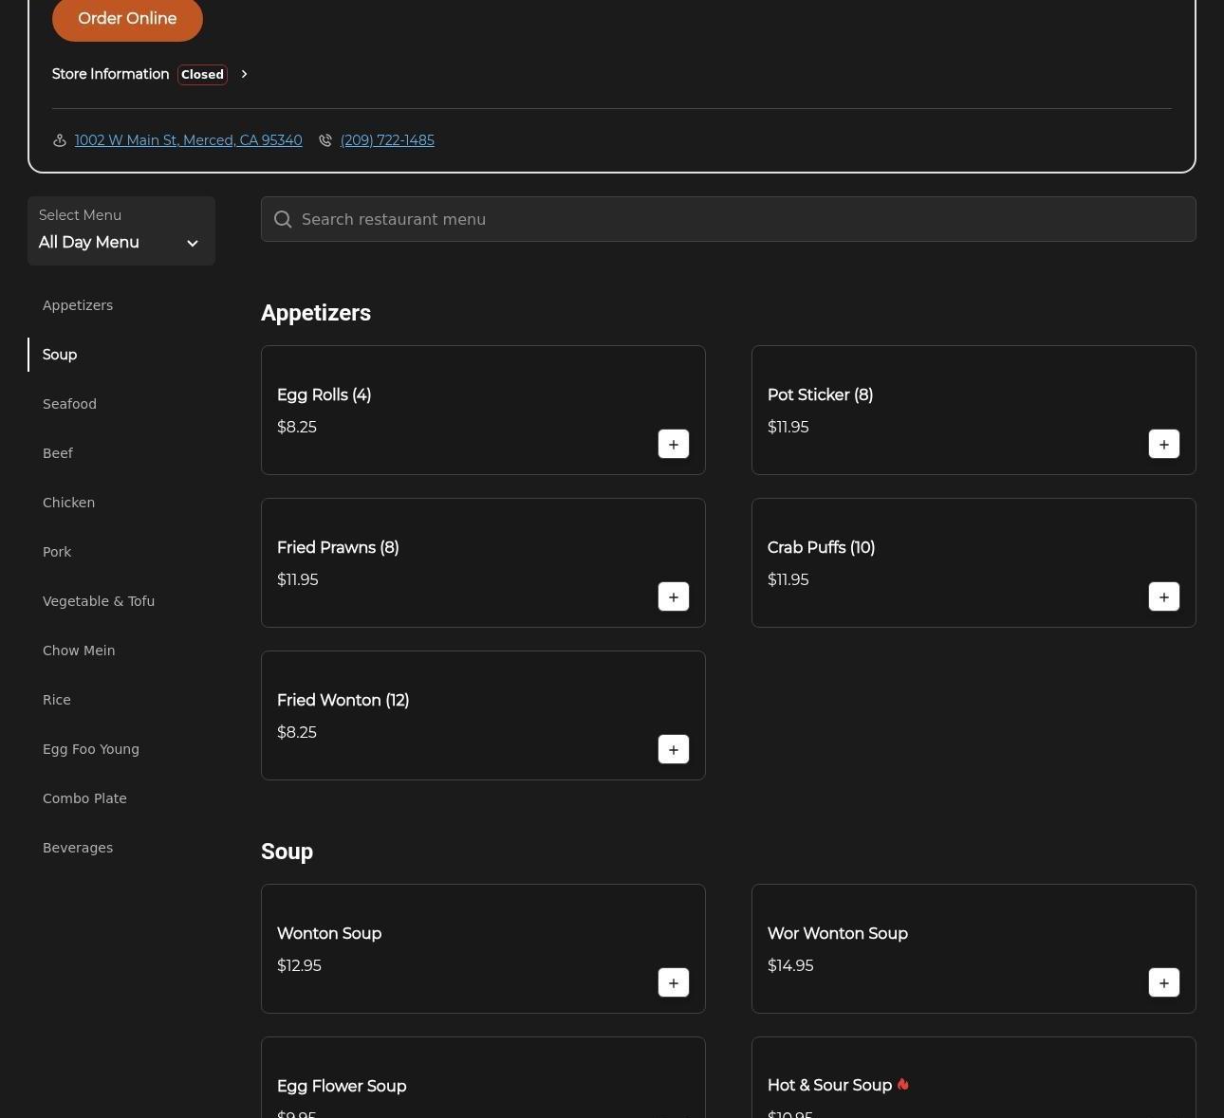Open the 1002 W Main St address link

pyautogui.click(x=188, y=140)
